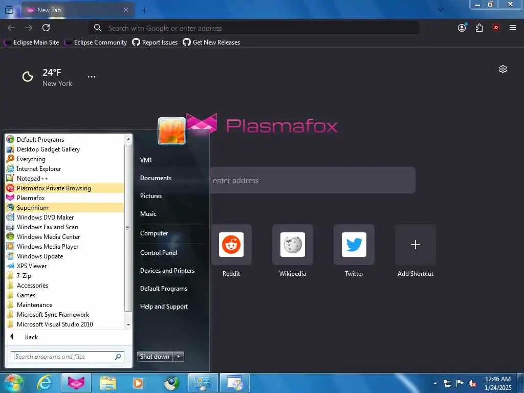Expand the Maintenance folder
The width and height of the screenshot is (524, 393).
[x=65, y=305]
